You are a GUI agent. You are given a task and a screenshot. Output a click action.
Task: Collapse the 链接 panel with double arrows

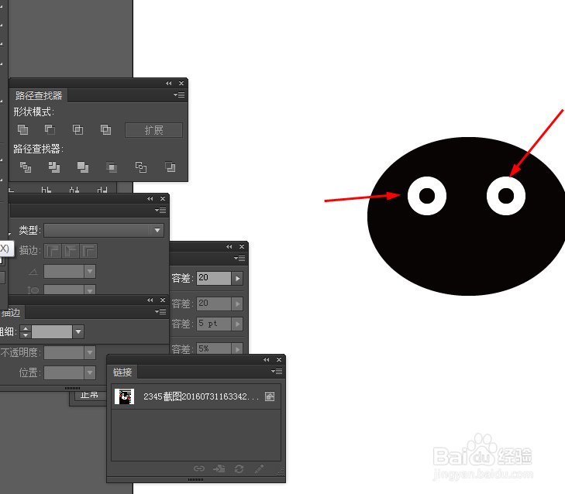[x=267, y=360]
